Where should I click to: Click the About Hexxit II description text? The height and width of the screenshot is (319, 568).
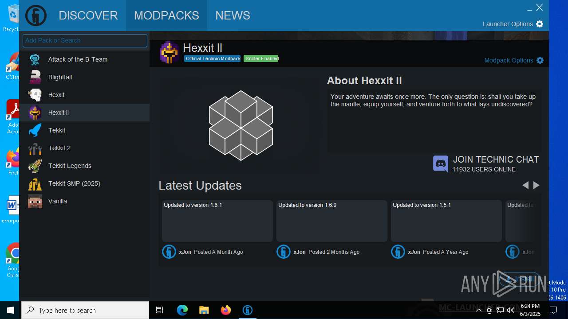click(433, 101)
